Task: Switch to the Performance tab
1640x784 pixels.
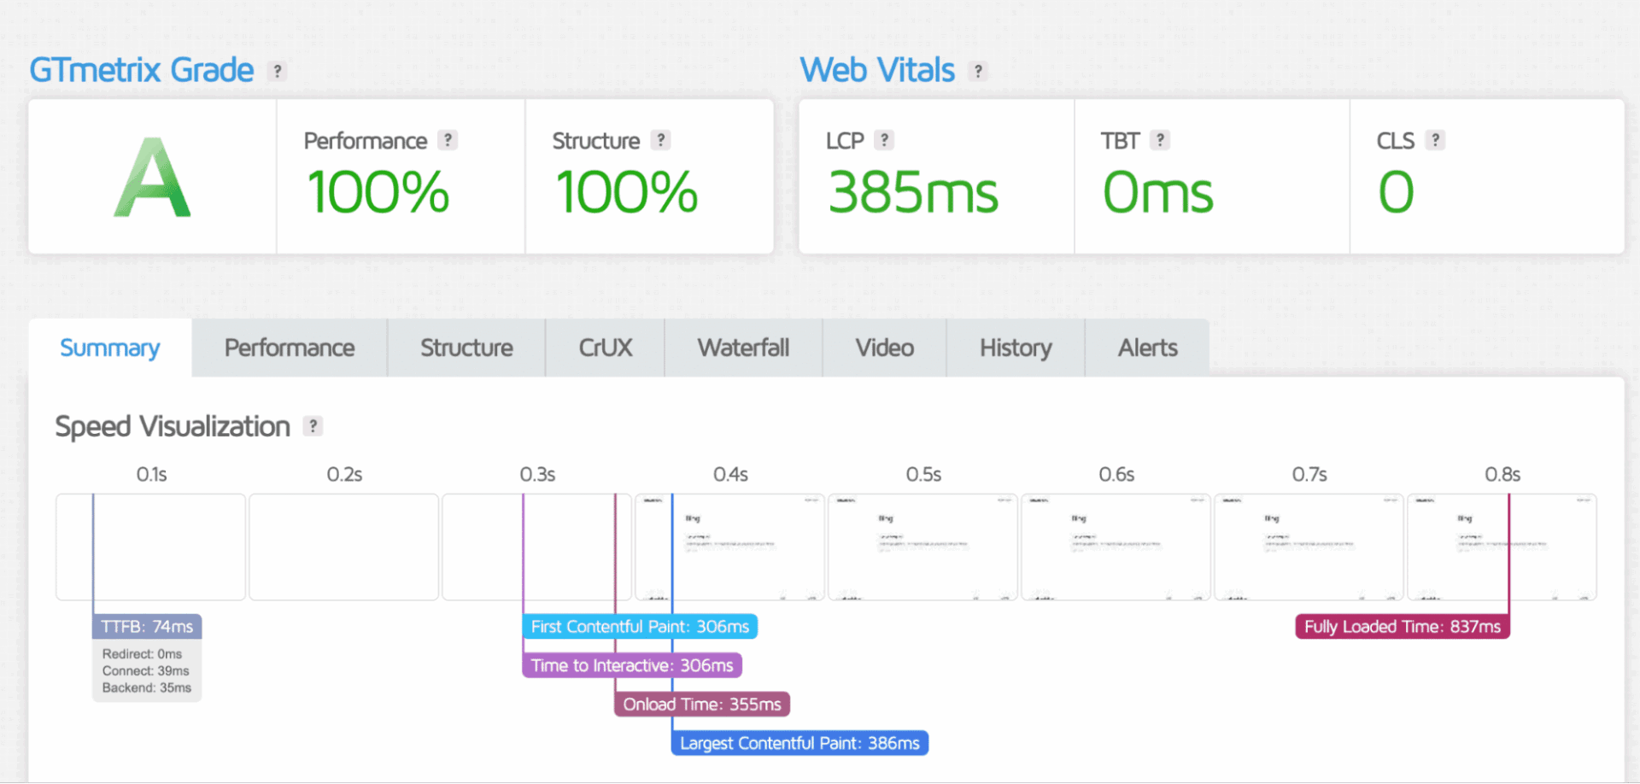Action: 290,348
